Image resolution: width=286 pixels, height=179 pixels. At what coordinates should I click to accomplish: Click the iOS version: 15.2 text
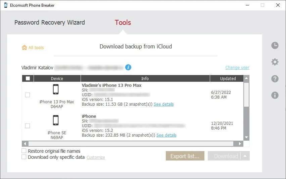(97, 130)
